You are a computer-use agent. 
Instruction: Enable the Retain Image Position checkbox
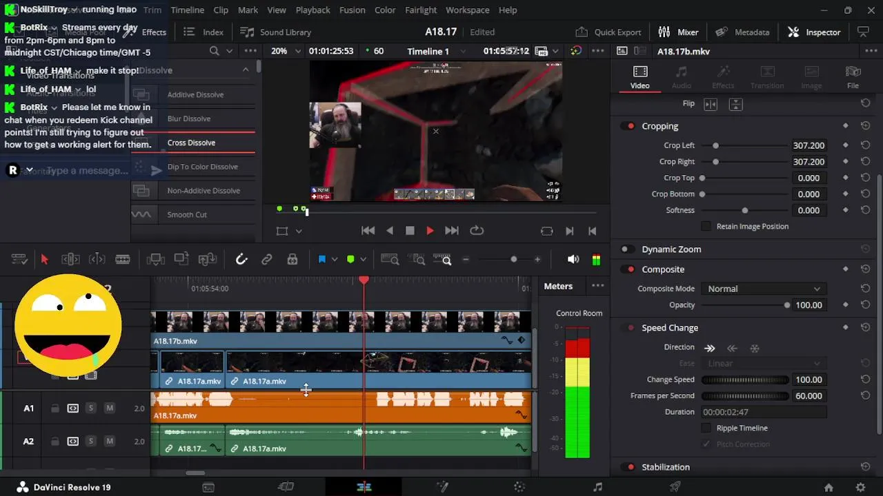(x=706, y=227)
